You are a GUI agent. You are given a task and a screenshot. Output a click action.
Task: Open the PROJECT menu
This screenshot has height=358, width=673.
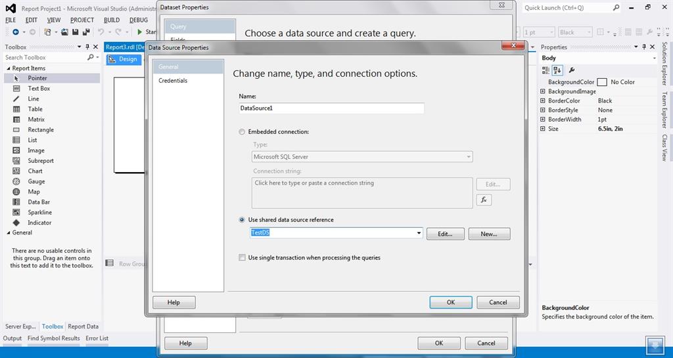[x=82, y=20]
